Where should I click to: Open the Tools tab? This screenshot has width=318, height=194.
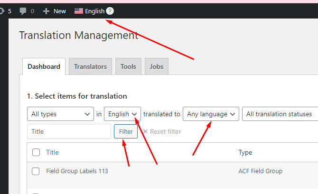pyautogui.click(x=128, y=66)
